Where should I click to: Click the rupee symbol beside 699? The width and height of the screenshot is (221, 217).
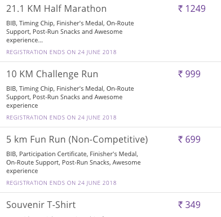(180, 139)
